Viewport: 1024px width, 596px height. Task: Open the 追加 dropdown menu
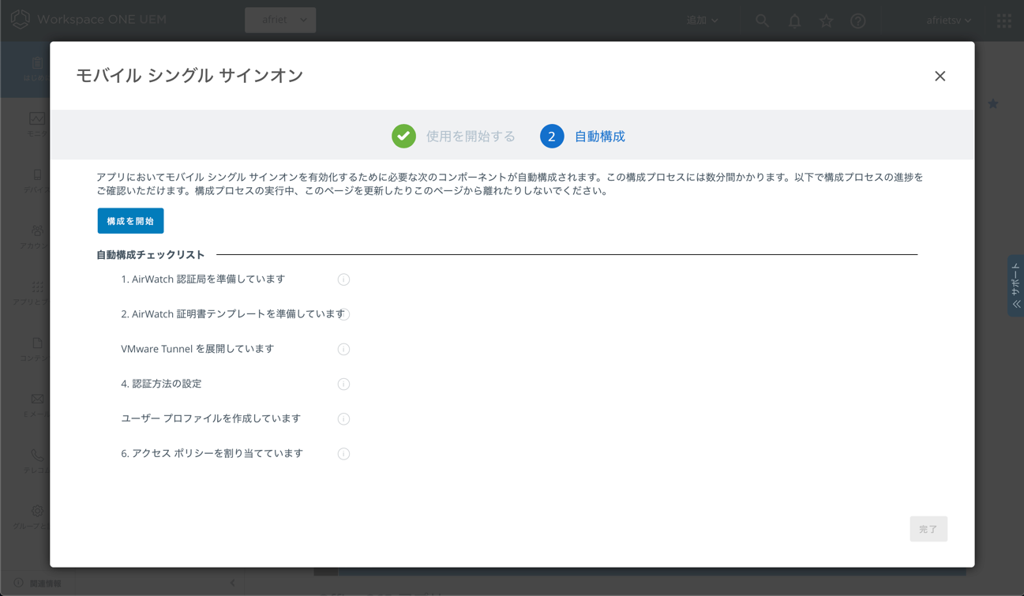[x=702, y=21]
